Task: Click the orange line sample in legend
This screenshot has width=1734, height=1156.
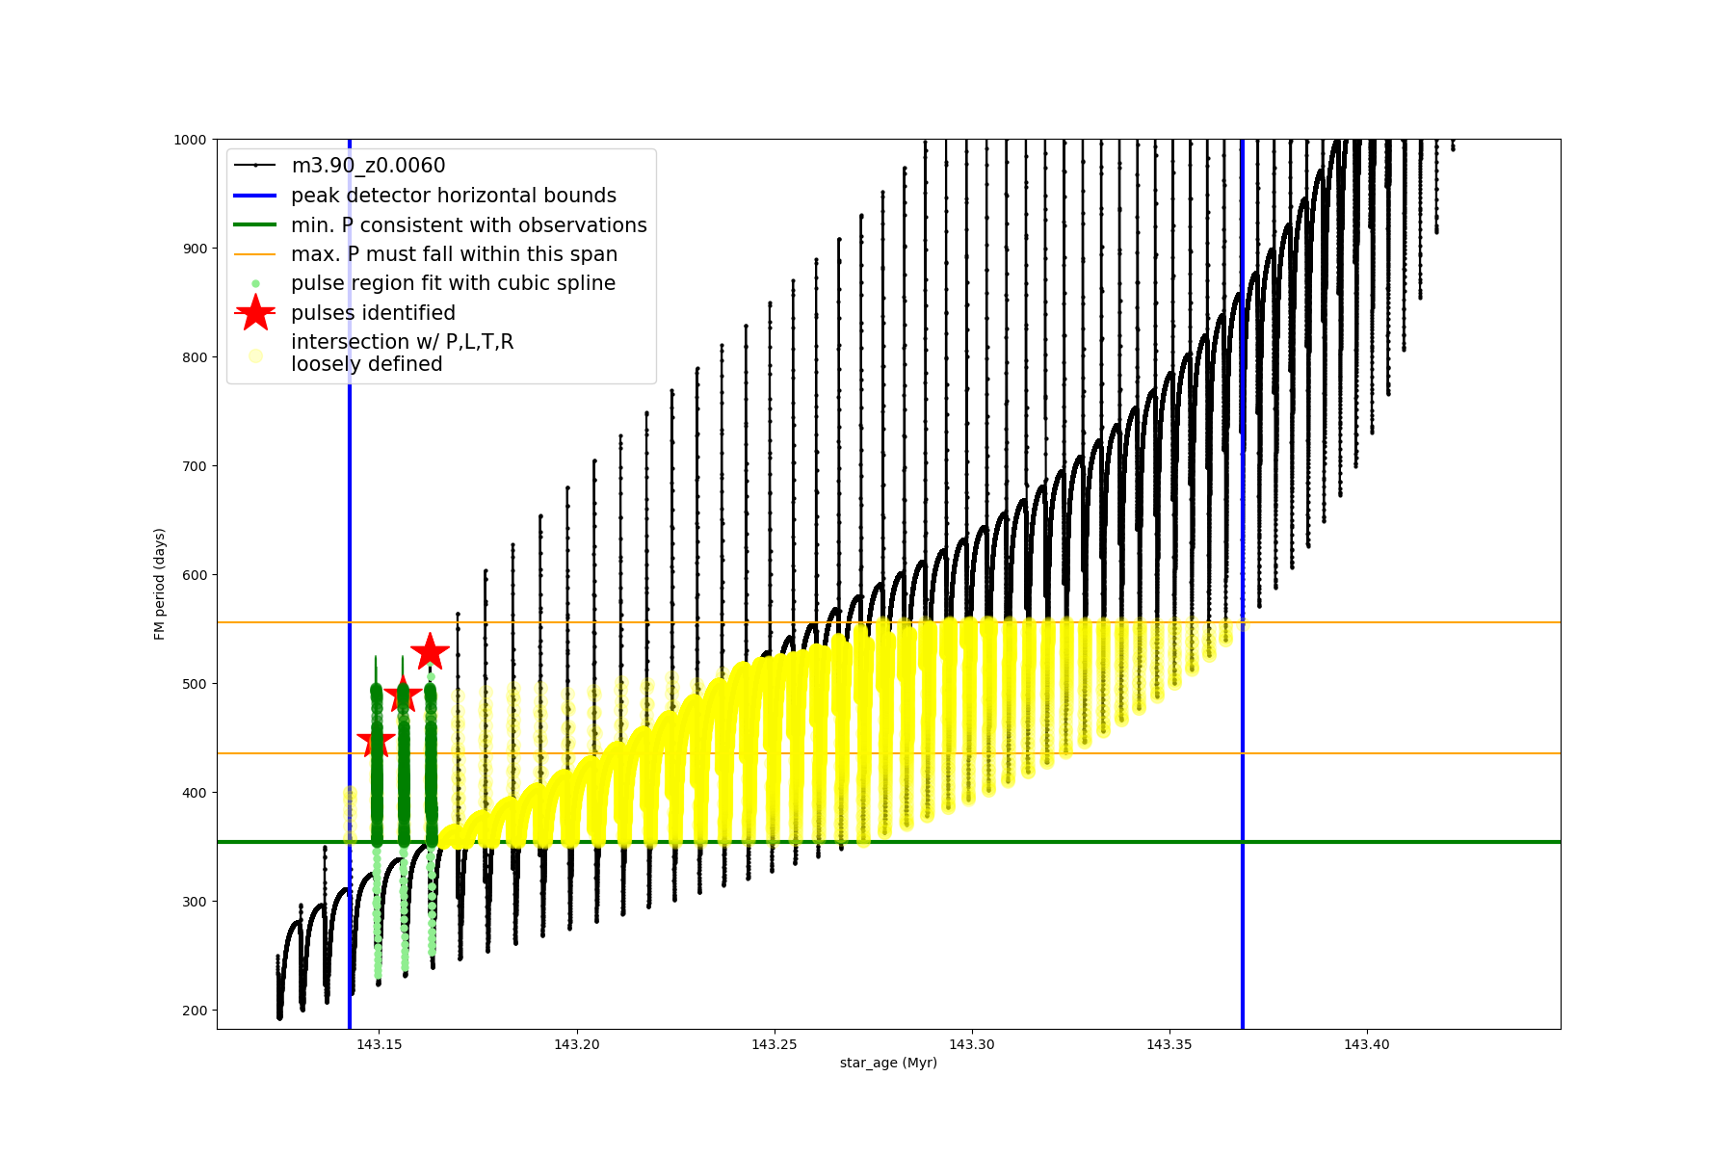Action: pos(255,254)
